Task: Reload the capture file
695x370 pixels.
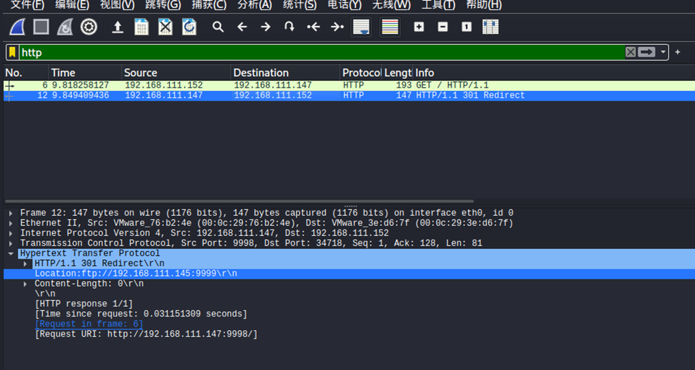Action: (x=189, y=27)
